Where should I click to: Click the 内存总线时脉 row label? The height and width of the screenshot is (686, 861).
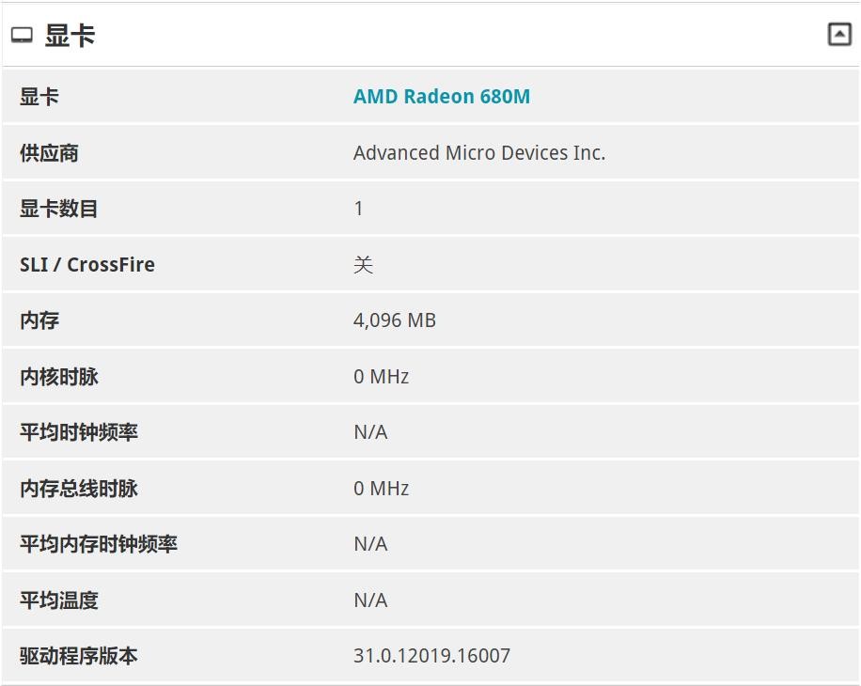point(79,489)
